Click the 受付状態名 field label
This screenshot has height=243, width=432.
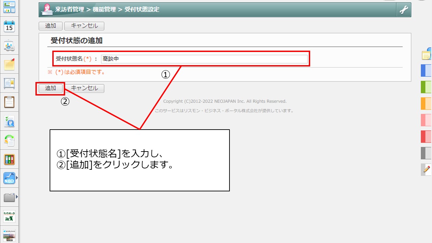pos(69,59)
